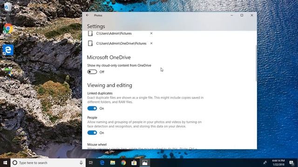Image resolution: width=298 pixels, height=167 pixels.
Task: Open File Explorer from the taskbar
Action: point(113,163)
